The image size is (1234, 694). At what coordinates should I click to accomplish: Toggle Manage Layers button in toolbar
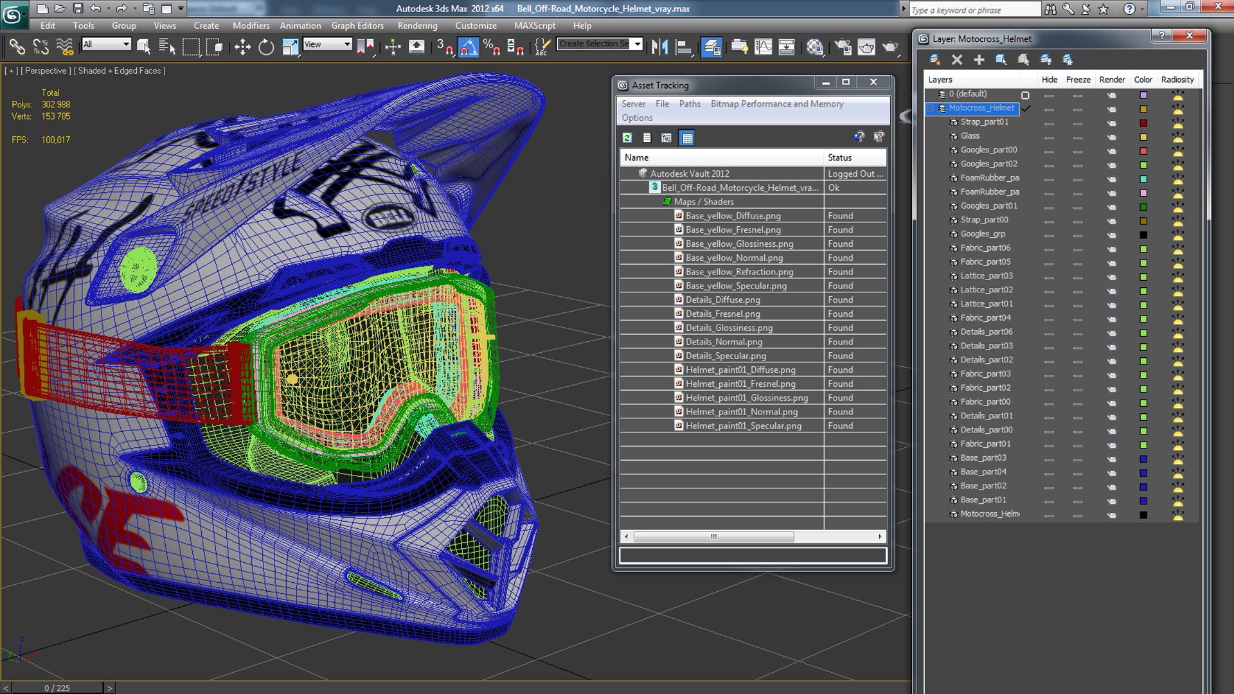pyautogui.click(x=711, y=46)
